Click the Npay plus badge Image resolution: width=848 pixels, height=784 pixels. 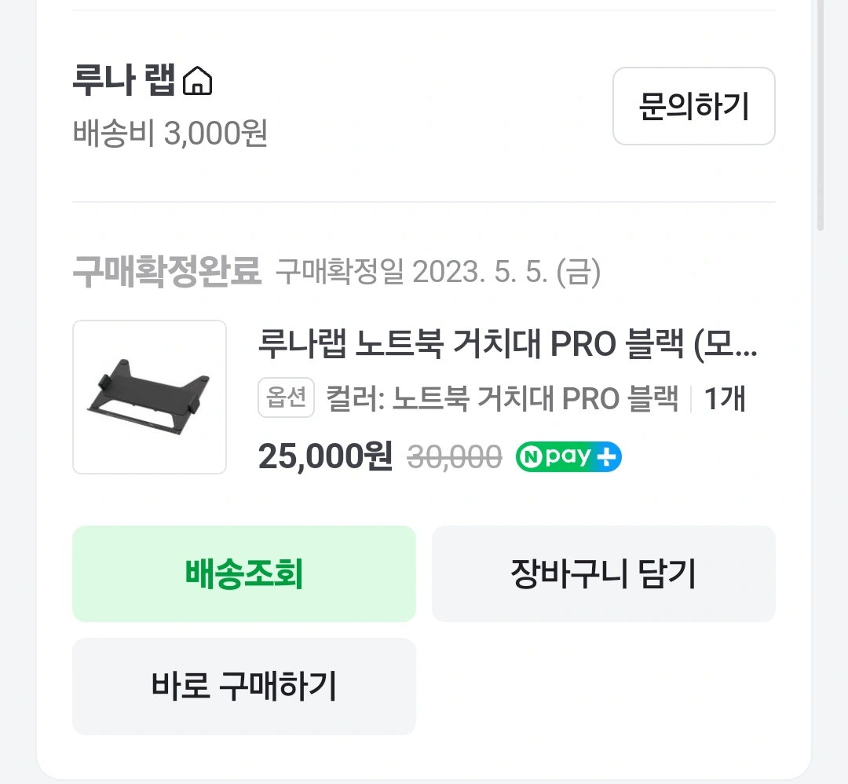click(568, 456)
